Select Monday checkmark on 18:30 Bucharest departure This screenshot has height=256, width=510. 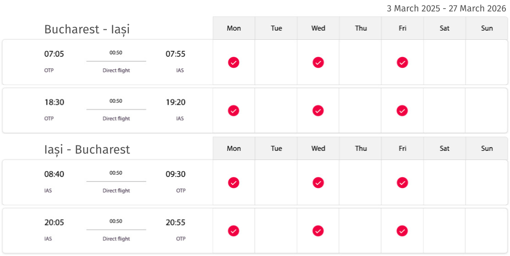click(x=233, y=111)
